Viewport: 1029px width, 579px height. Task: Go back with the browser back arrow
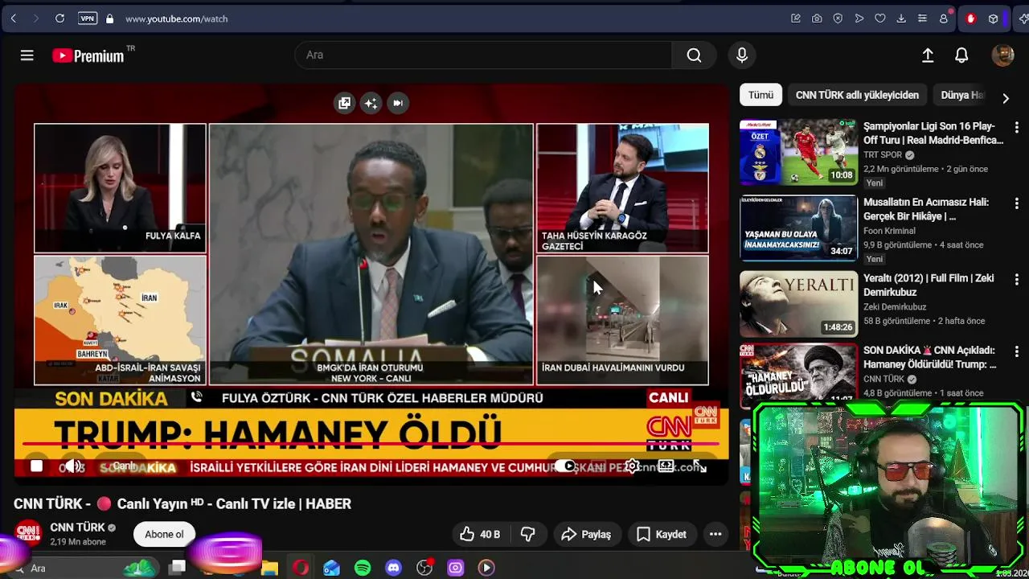(14, 18)
